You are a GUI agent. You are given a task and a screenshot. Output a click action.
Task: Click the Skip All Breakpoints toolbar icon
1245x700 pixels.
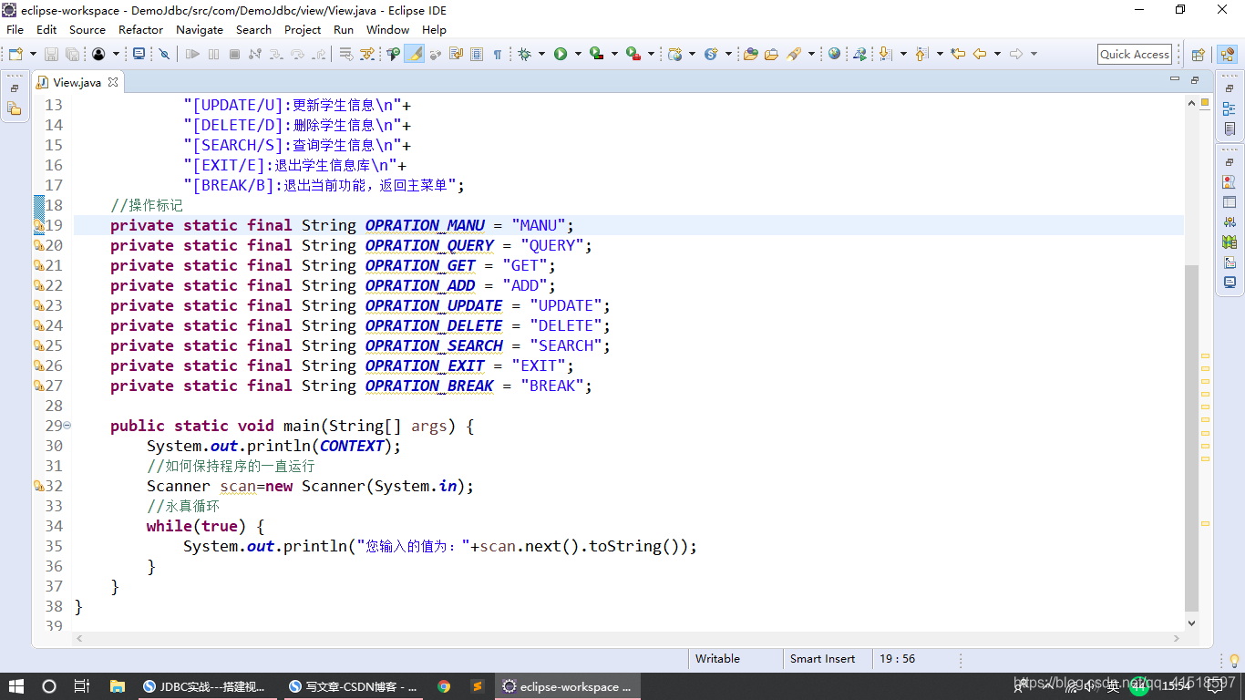165,55
